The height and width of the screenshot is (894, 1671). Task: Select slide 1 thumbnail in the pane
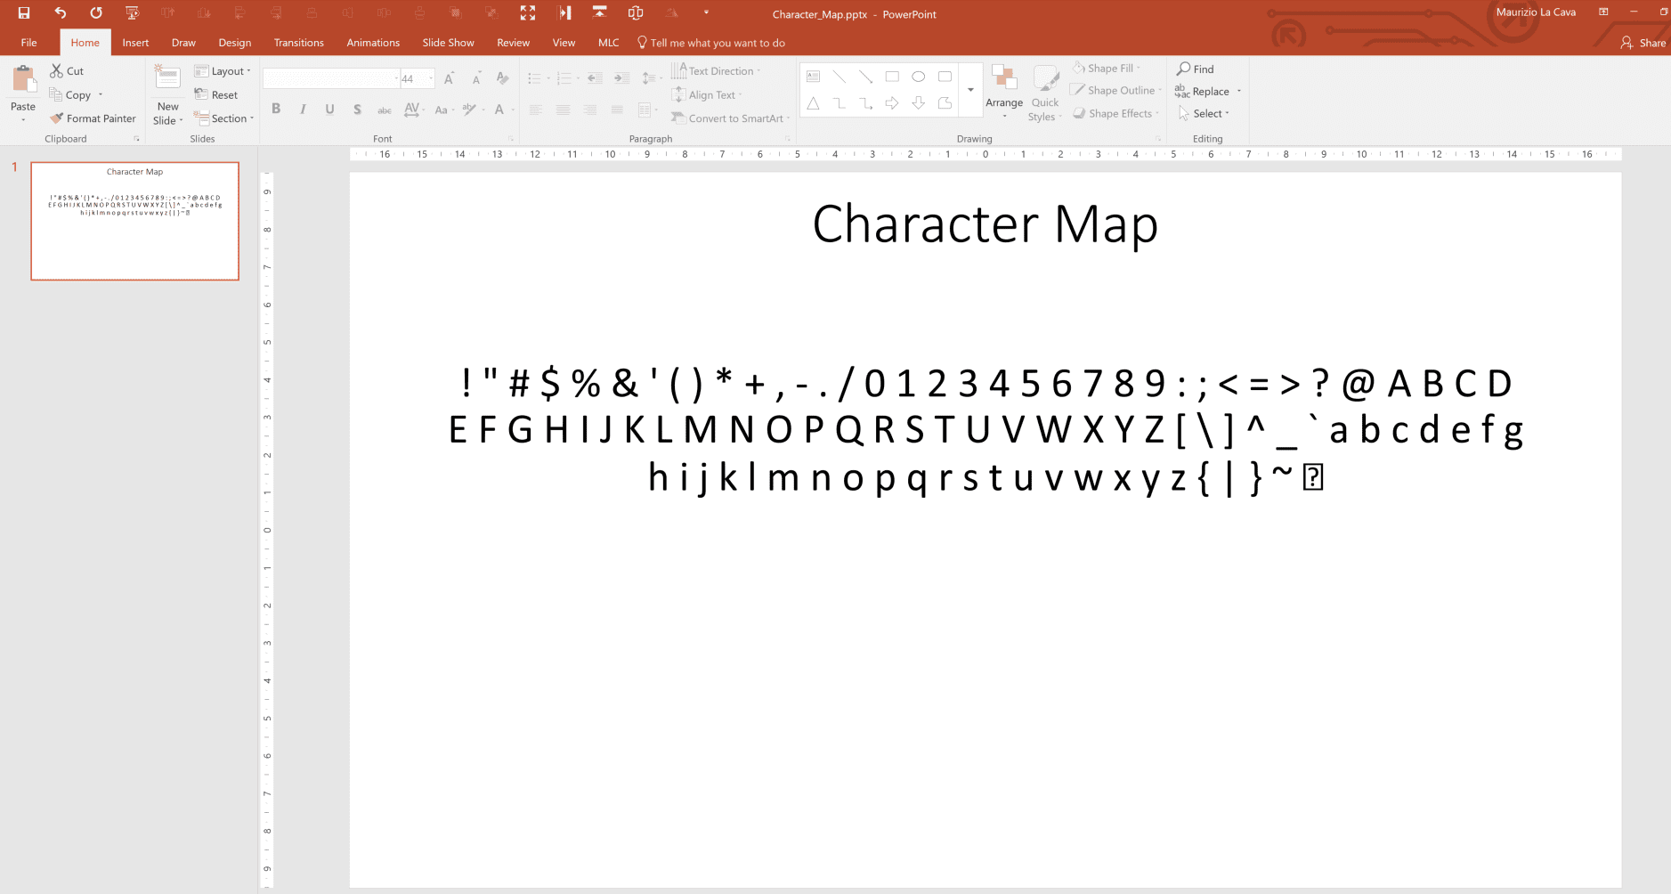point(134,220)
